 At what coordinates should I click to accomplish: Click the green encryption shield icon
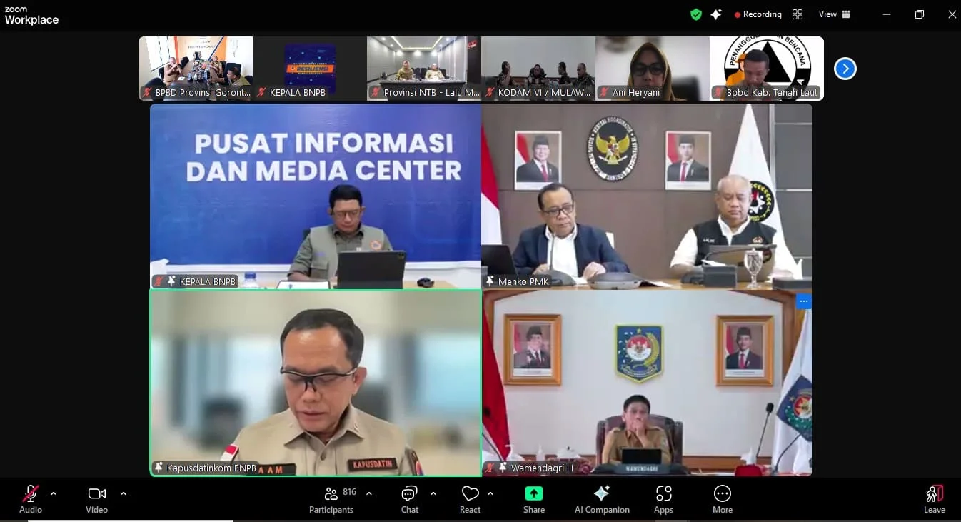[x=696, y=14]
